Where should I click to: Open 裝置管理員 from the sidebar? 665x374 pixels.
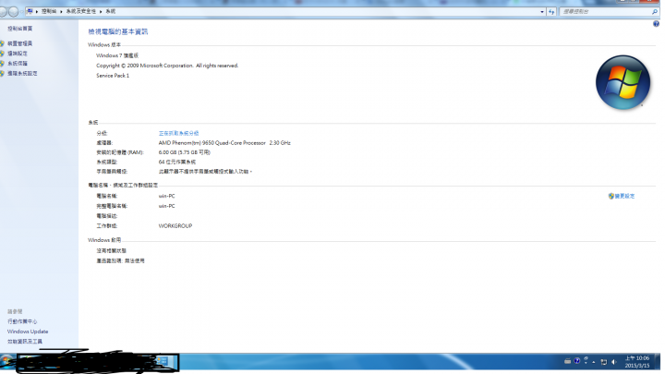[19, 43]
